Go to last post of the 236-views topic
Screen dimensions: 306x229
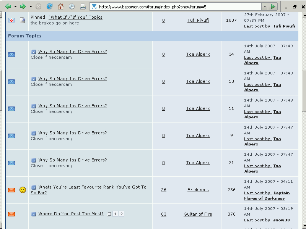point(258,193)
